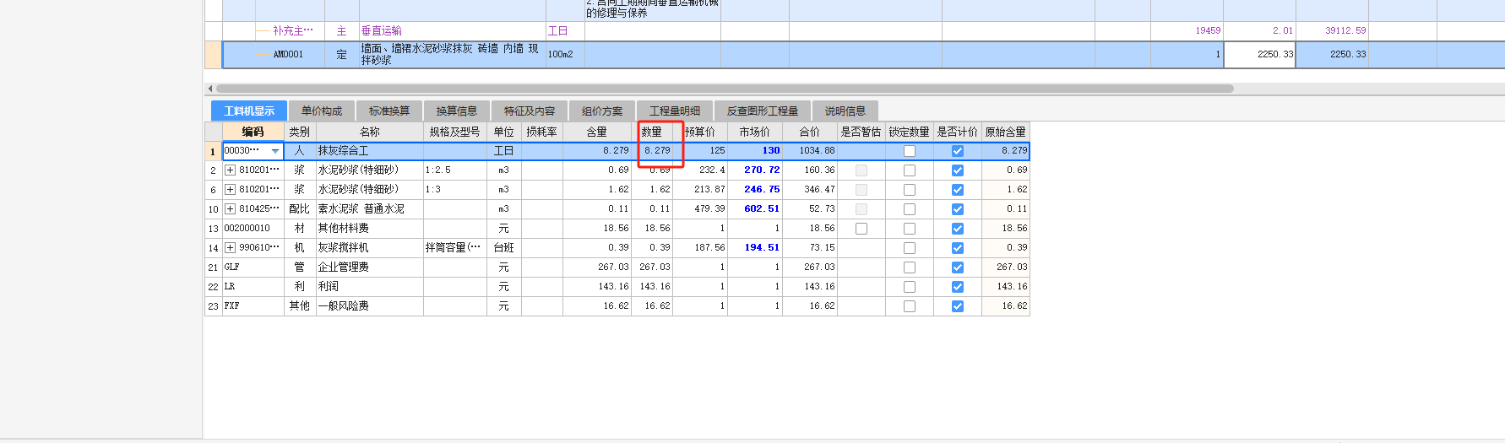
Task: Uncheck 是否计价 for 1:3 cement mortar row
Action: pos(958,190)
